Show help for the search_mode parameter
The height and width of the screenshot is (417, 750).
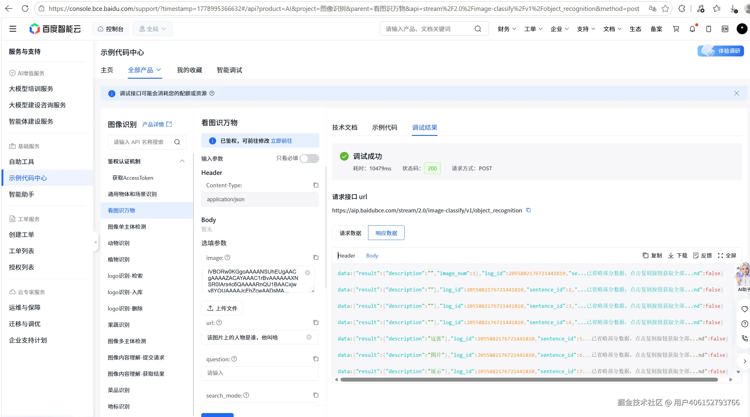pos(246,395)
